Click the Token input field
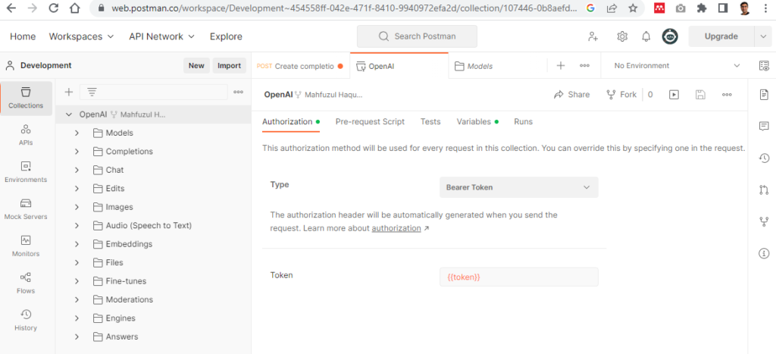This screenshot has width=776, height=354. (518, 277)
